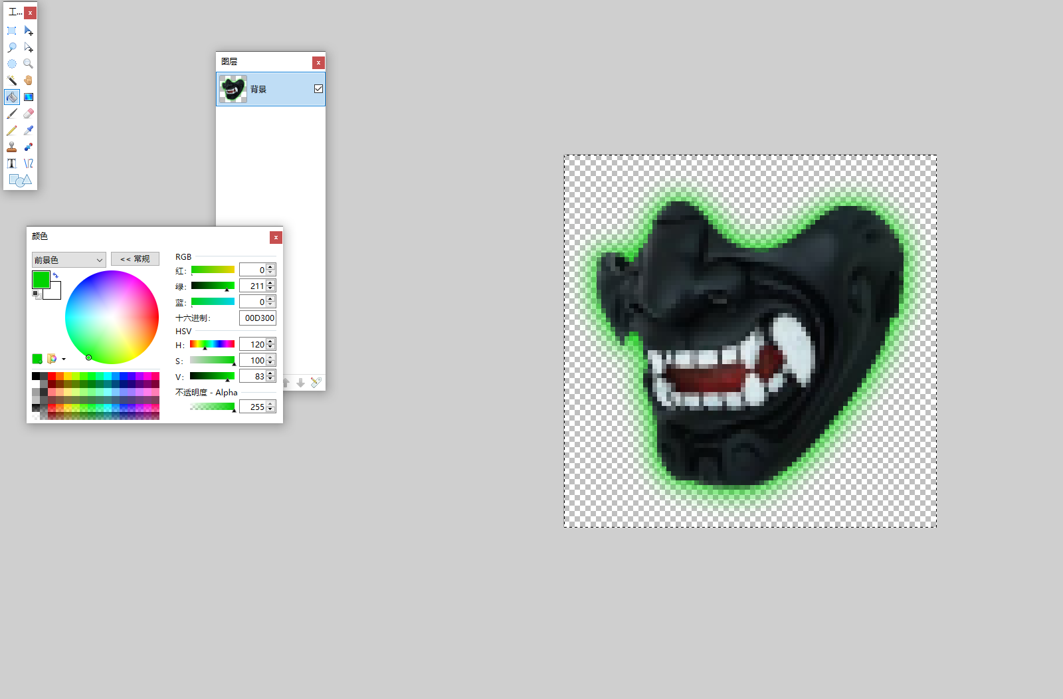Select the Pan hand tool
The height and width of the screenshot is (699, 1063).
pos(29,80)
